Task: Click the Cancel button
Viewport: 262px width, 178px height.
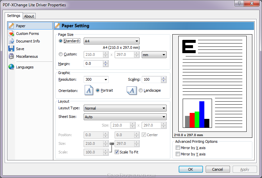Action: (x=218, y=169)
